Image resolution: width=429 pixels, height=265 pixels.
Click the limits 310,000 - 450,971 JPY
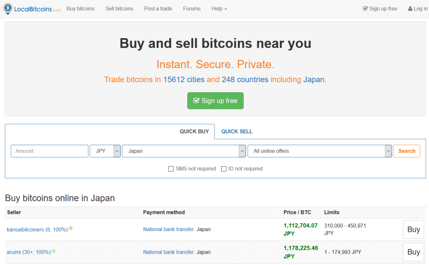pos(345,229)
